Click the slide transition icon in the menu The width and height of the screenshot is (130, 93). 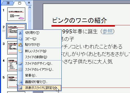click(x=20, y=82)
